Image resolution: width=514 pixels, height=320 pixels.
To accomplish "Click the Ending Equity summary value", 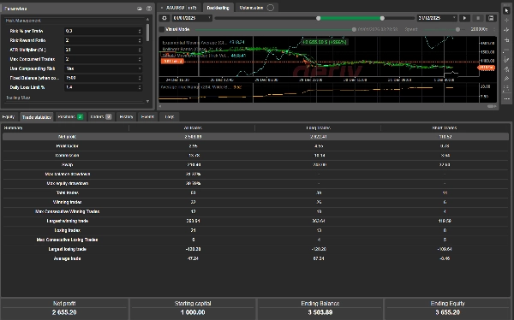I will [447, 312].
